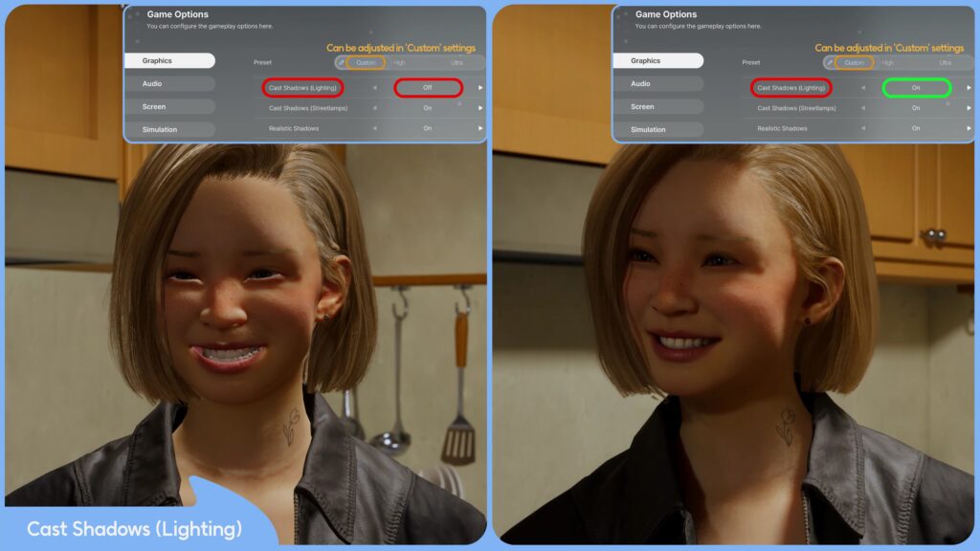Click Cast Shadows (Streetlamps) left arrow in right panel
This screenshot has width=980, height=551.
coord(862,108)
